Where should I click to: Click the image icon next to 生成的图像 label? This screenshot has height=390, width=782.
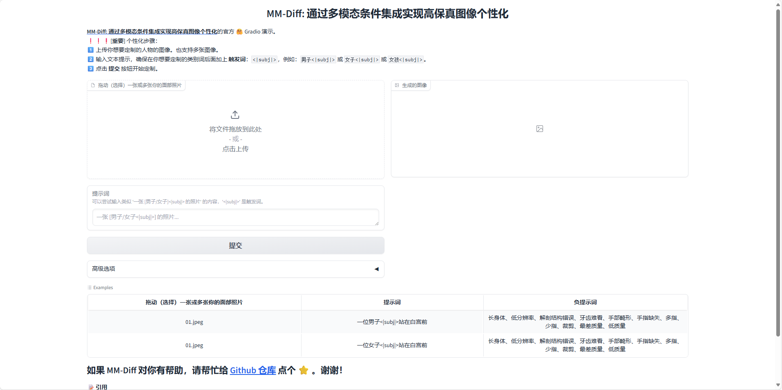[x=397, y=85]
